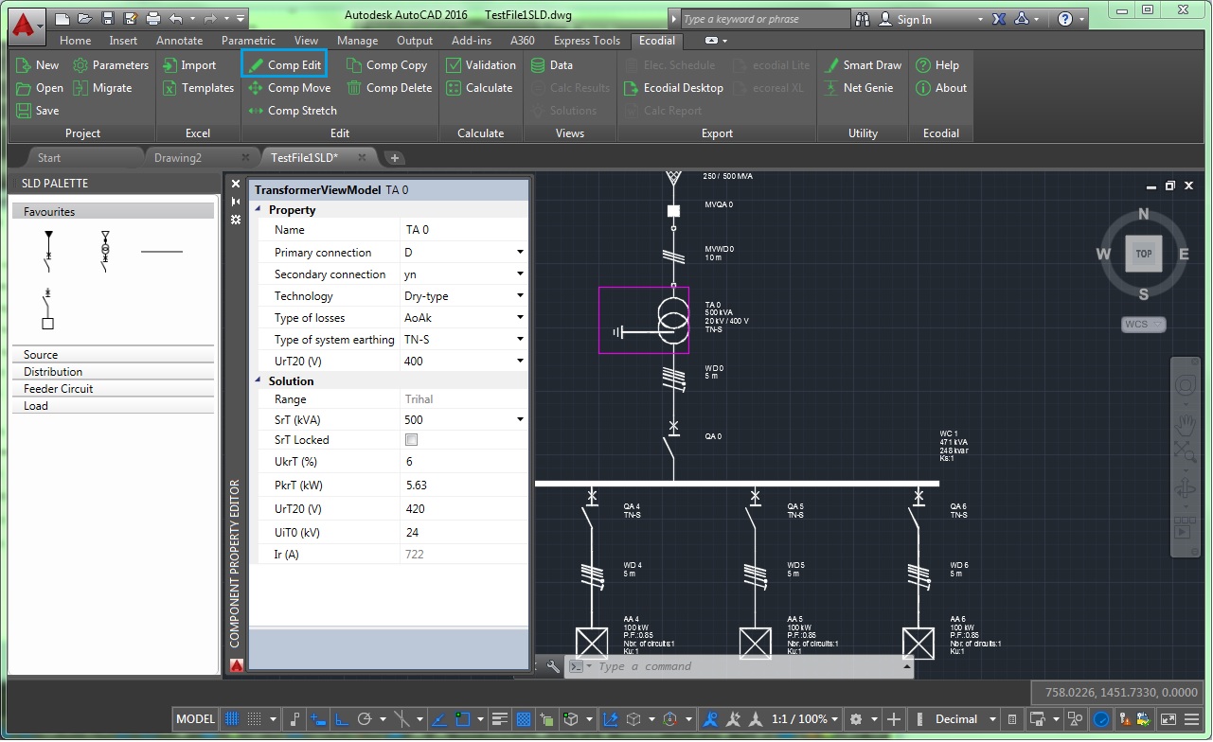This screenshot has width=1213, height=742.
Task: Click the Plot (printer) icon in quick access toolbar
Action: [x=153, y=18]
